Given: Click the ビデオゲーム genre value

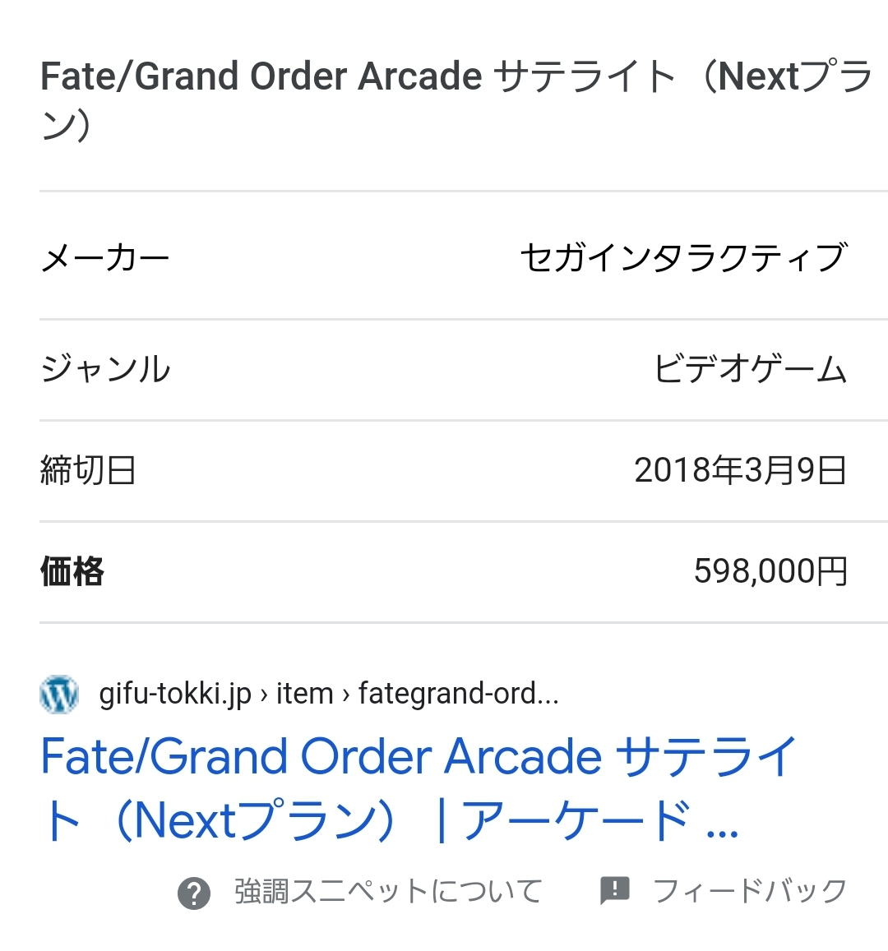Looking at the screenshot, I should [750, 369].
